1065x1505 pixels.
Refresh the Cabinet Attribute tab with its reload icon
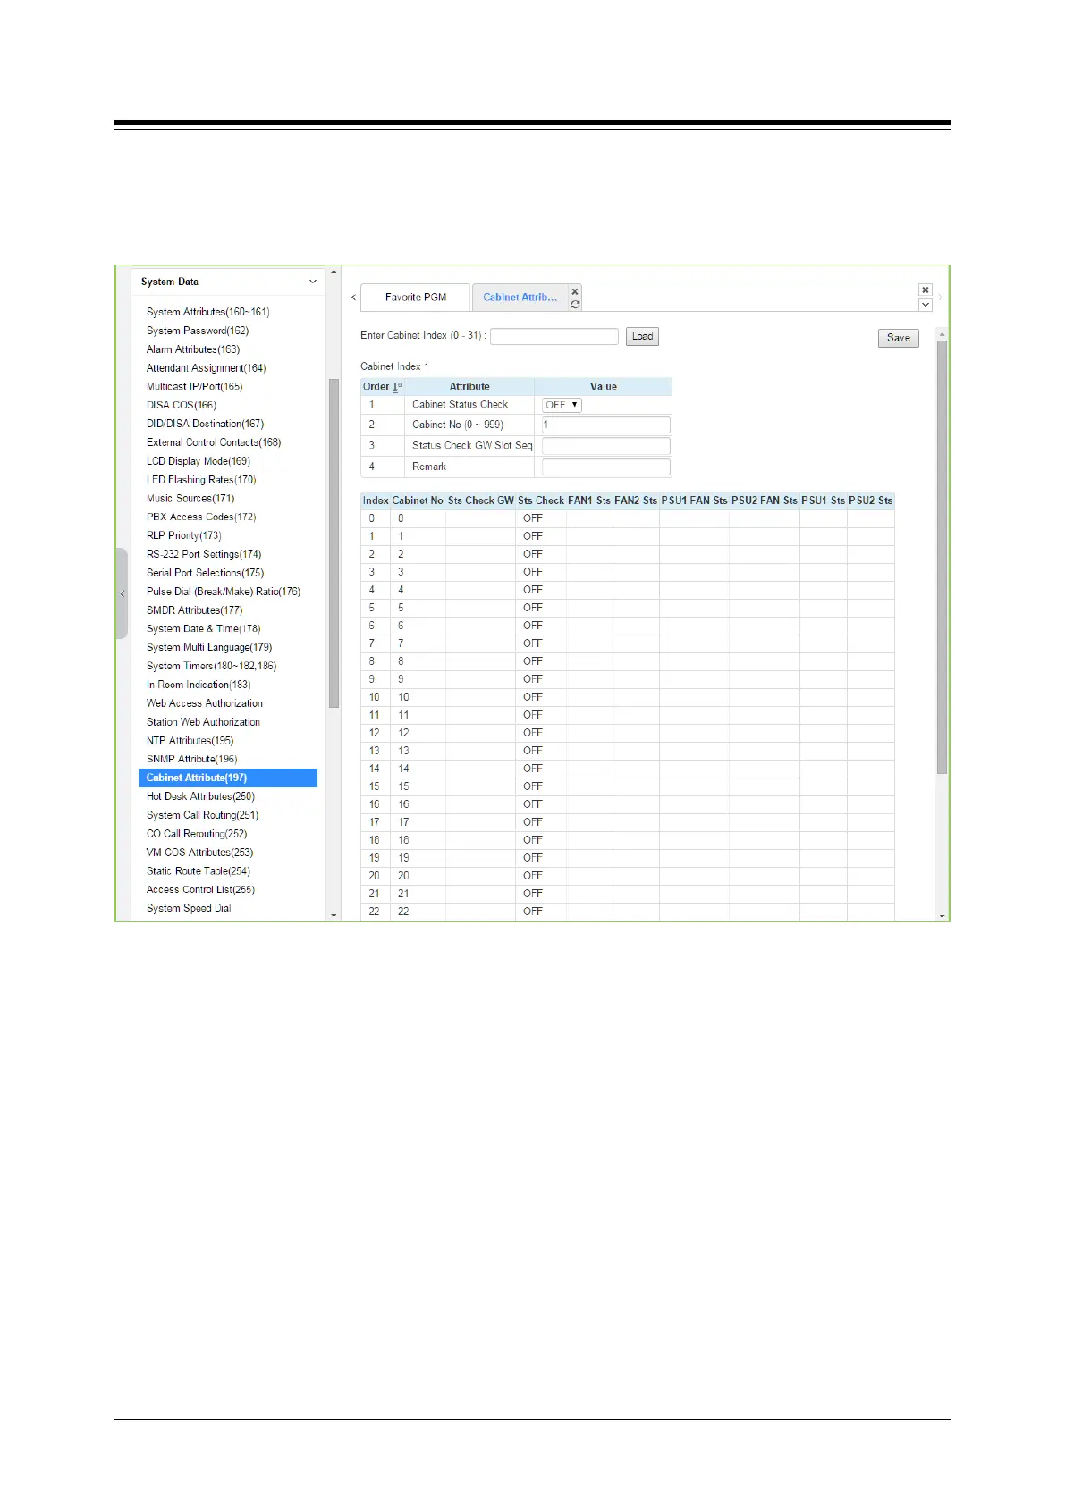pyautogui.click(x=575, y=305)
